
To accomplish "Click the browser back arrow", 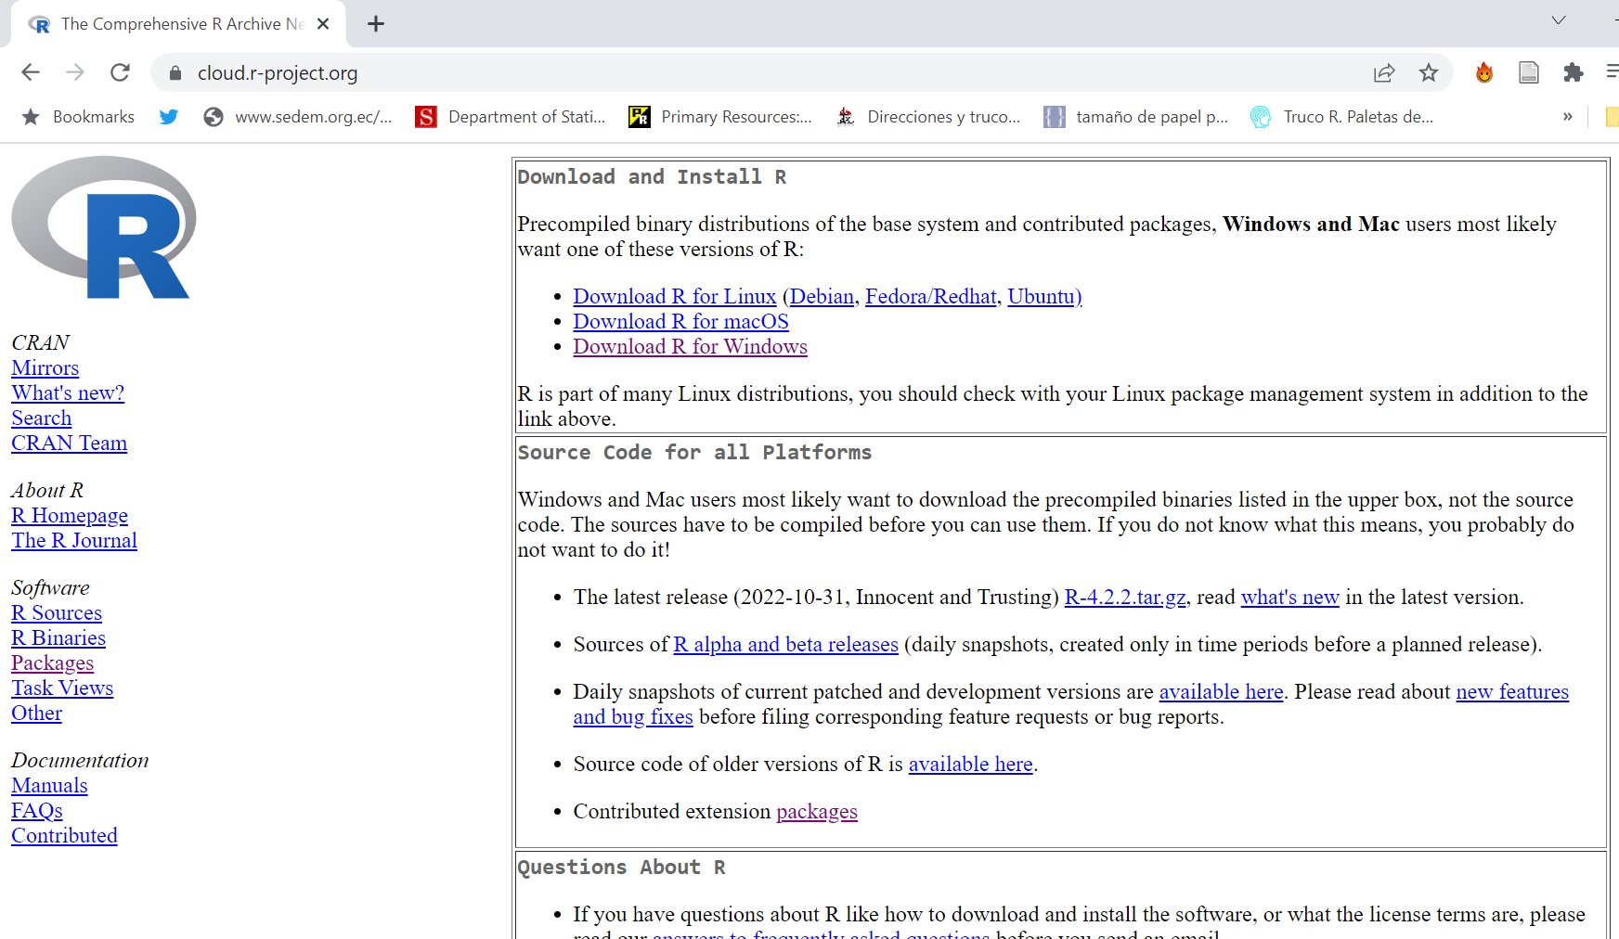I will (31, 72).
